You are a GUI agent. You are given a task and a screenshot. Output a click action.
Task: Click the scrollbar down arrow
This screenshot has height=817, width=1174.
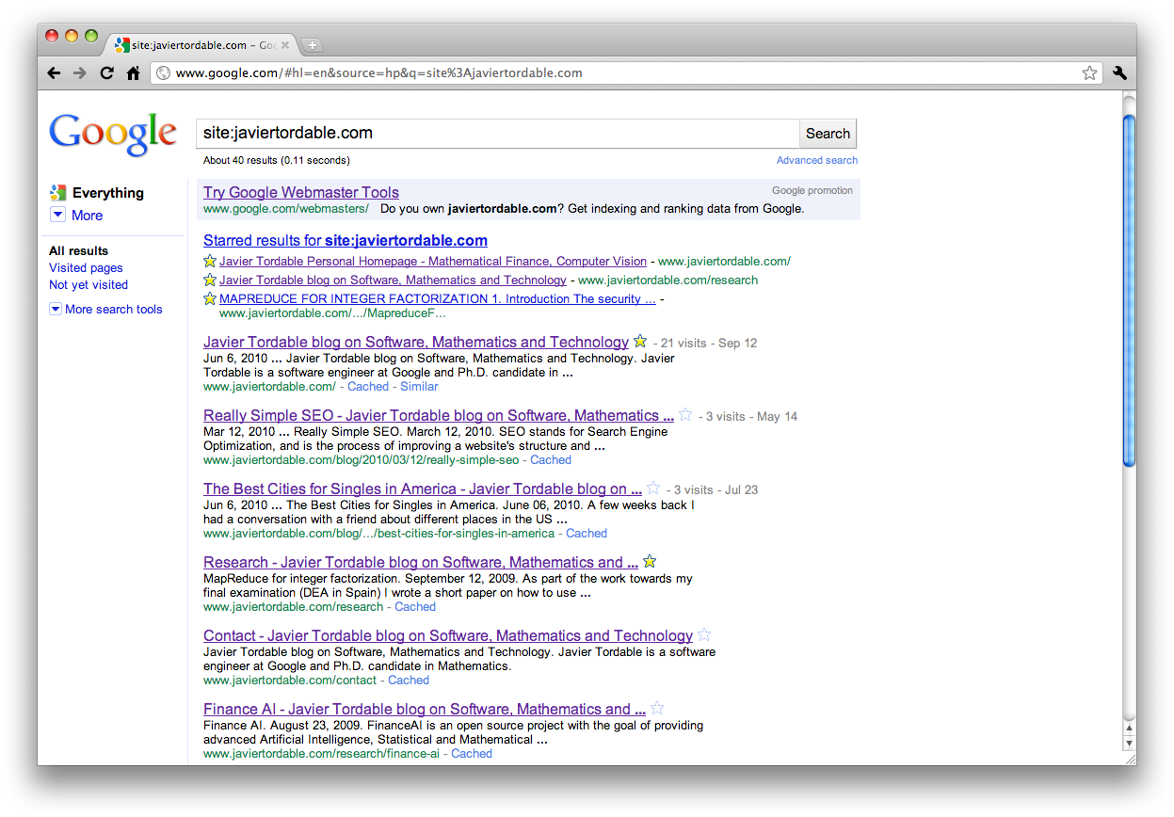(x=1130, y=744)
